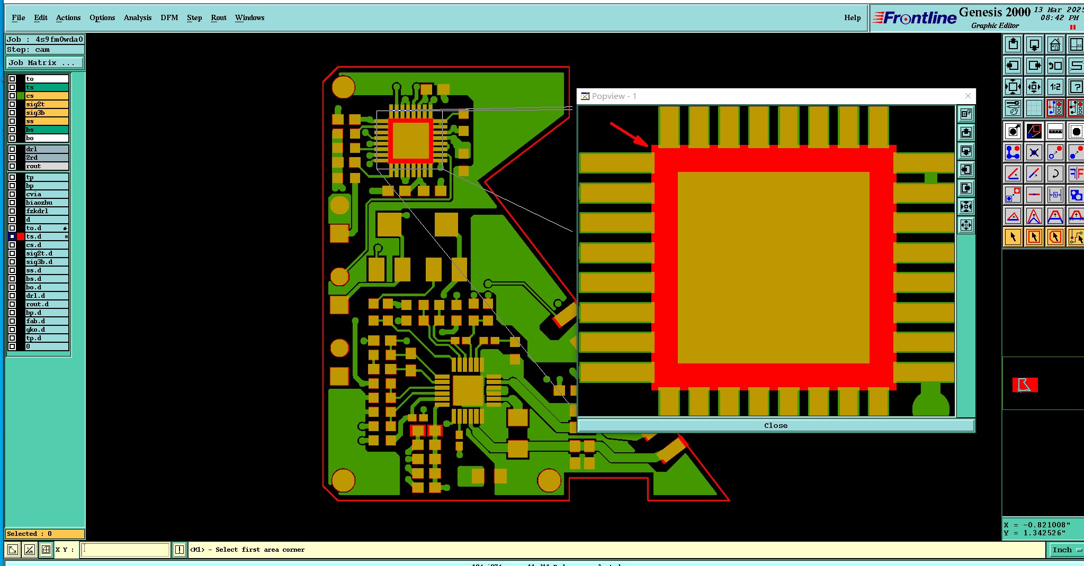
Task: Select the rotate arrow tool icon
Action: (x=1055, y=174)
